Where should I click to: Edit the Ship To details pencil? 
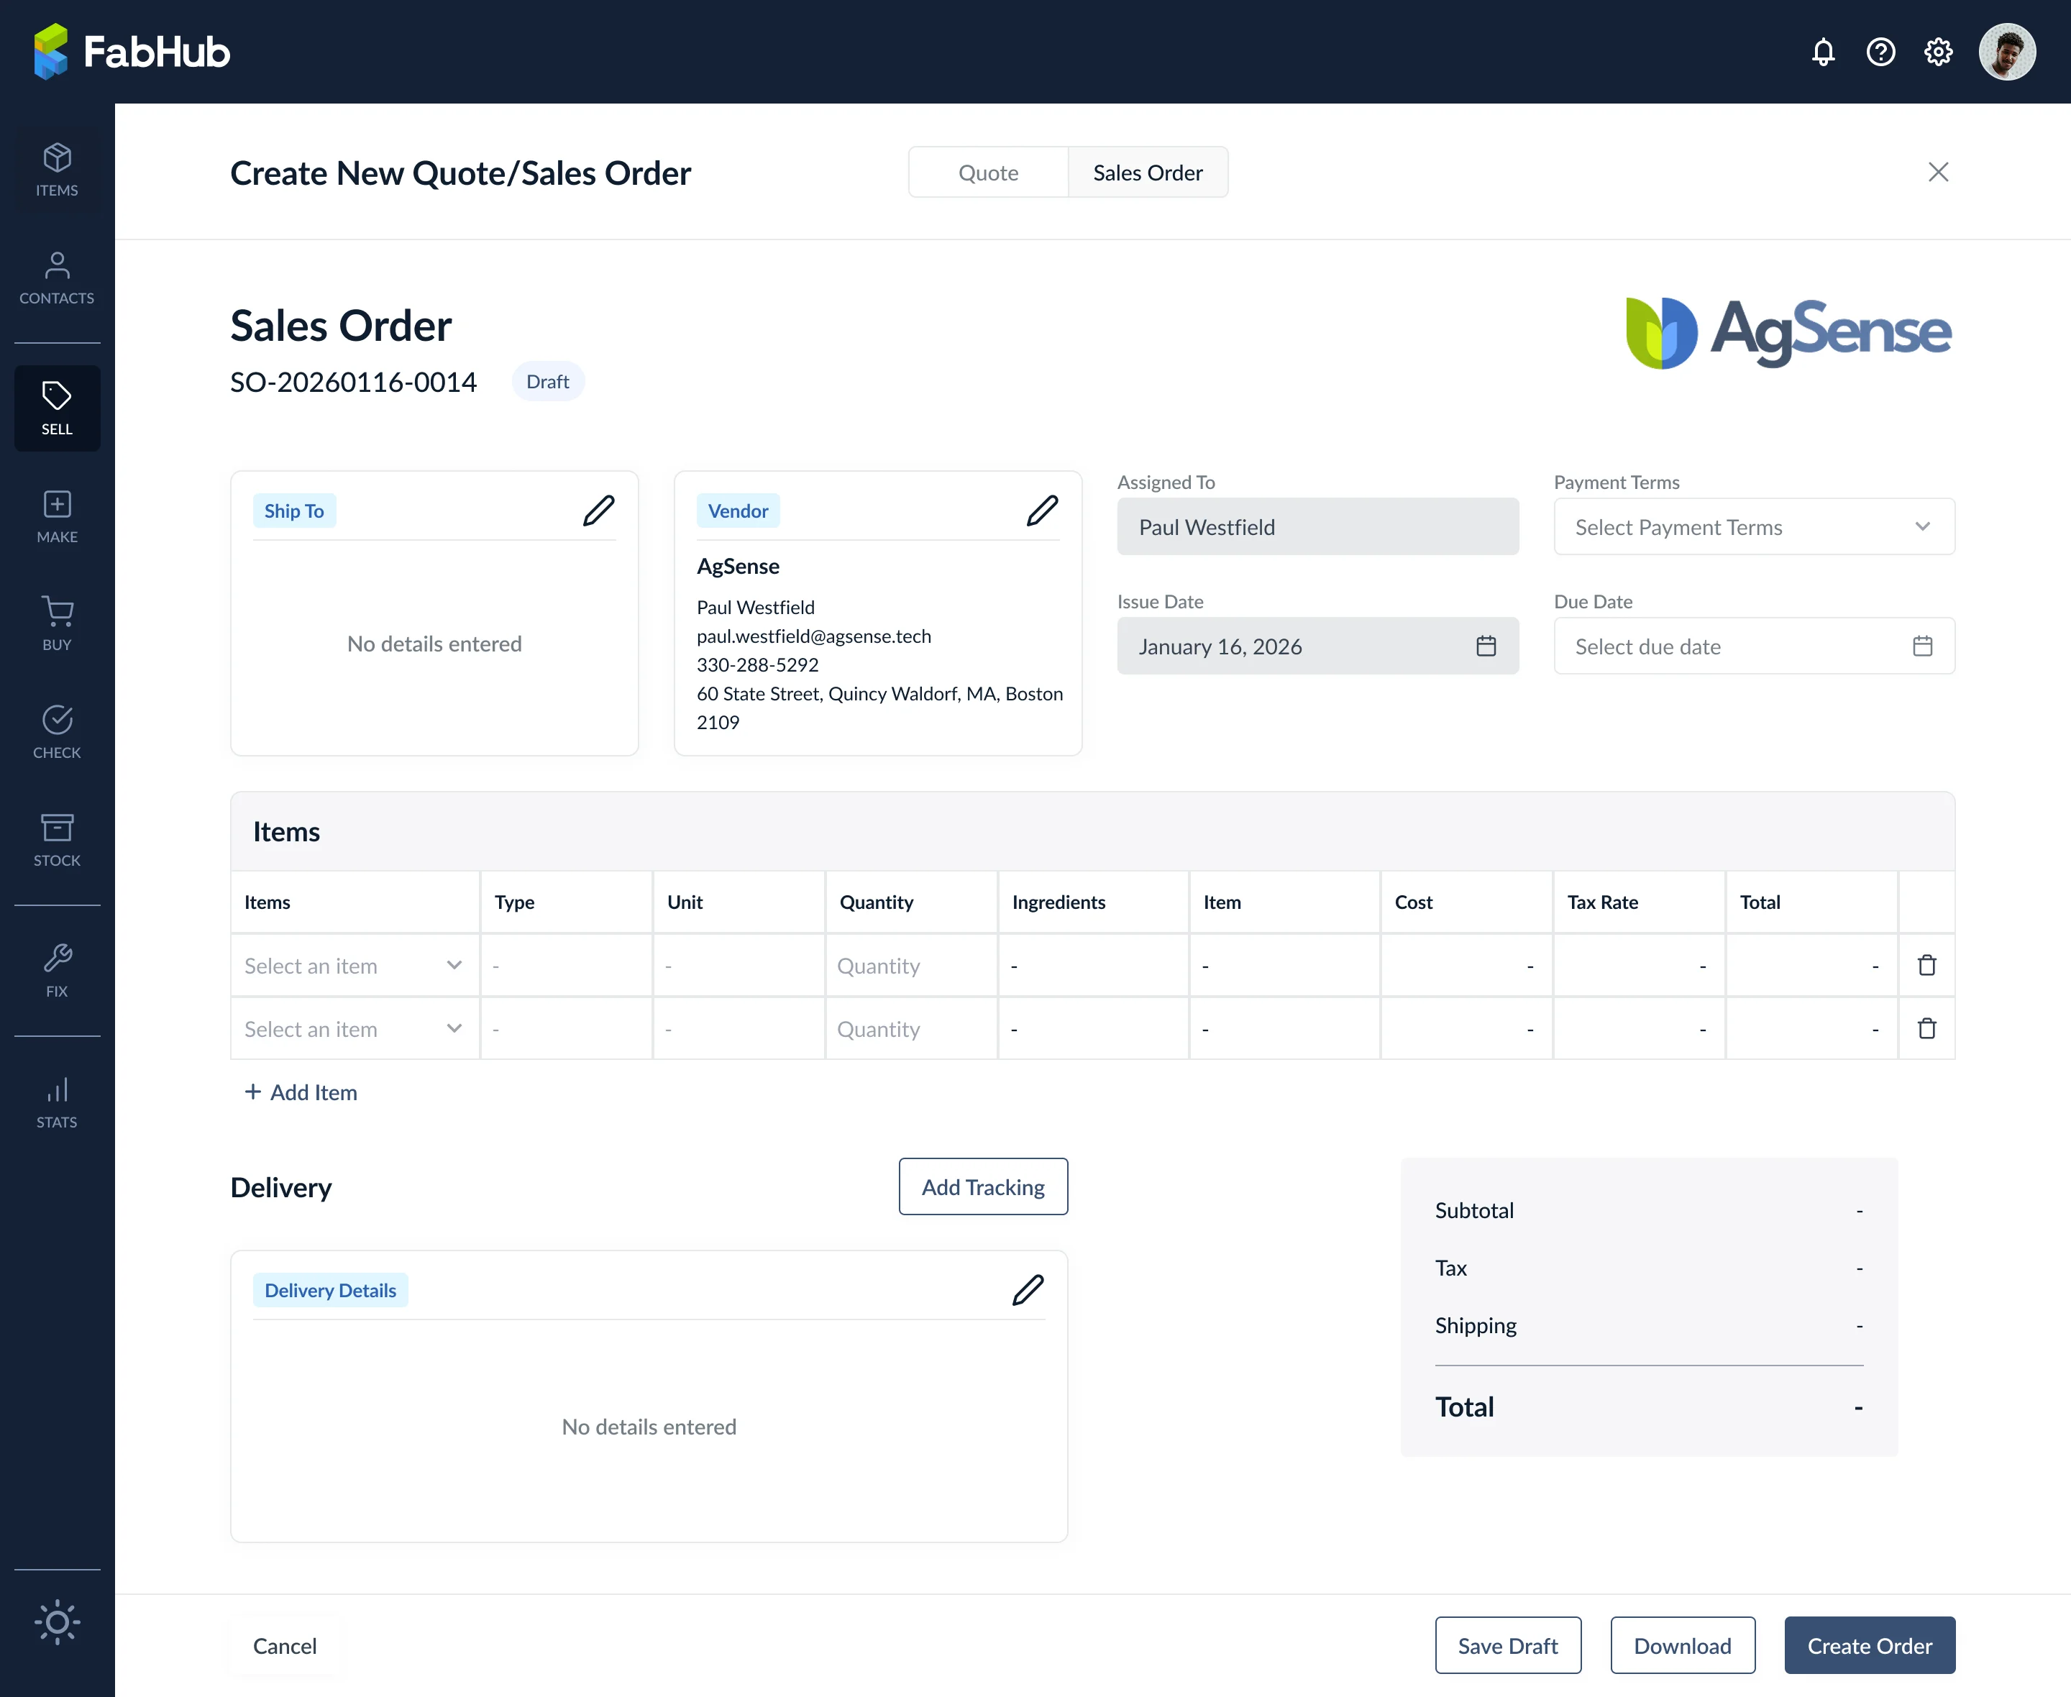point(598,511)
